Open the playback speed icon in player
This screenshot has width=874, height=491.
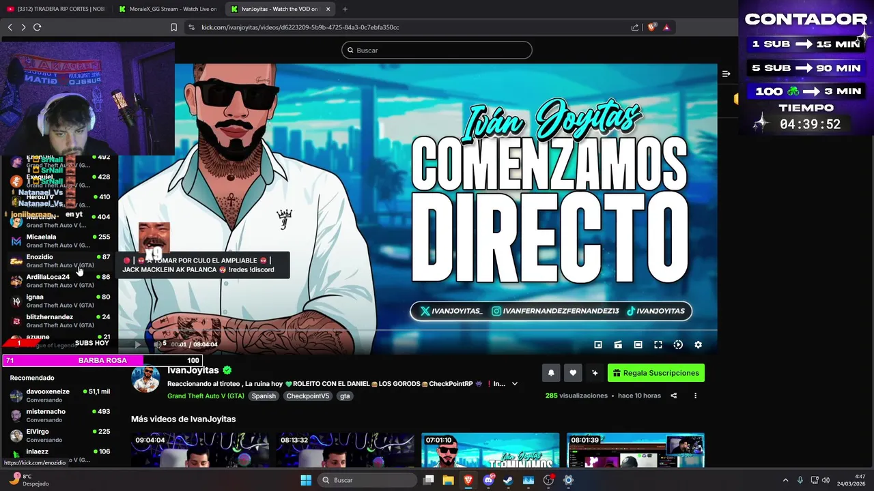pyautogui.click(x=678, y=344)
